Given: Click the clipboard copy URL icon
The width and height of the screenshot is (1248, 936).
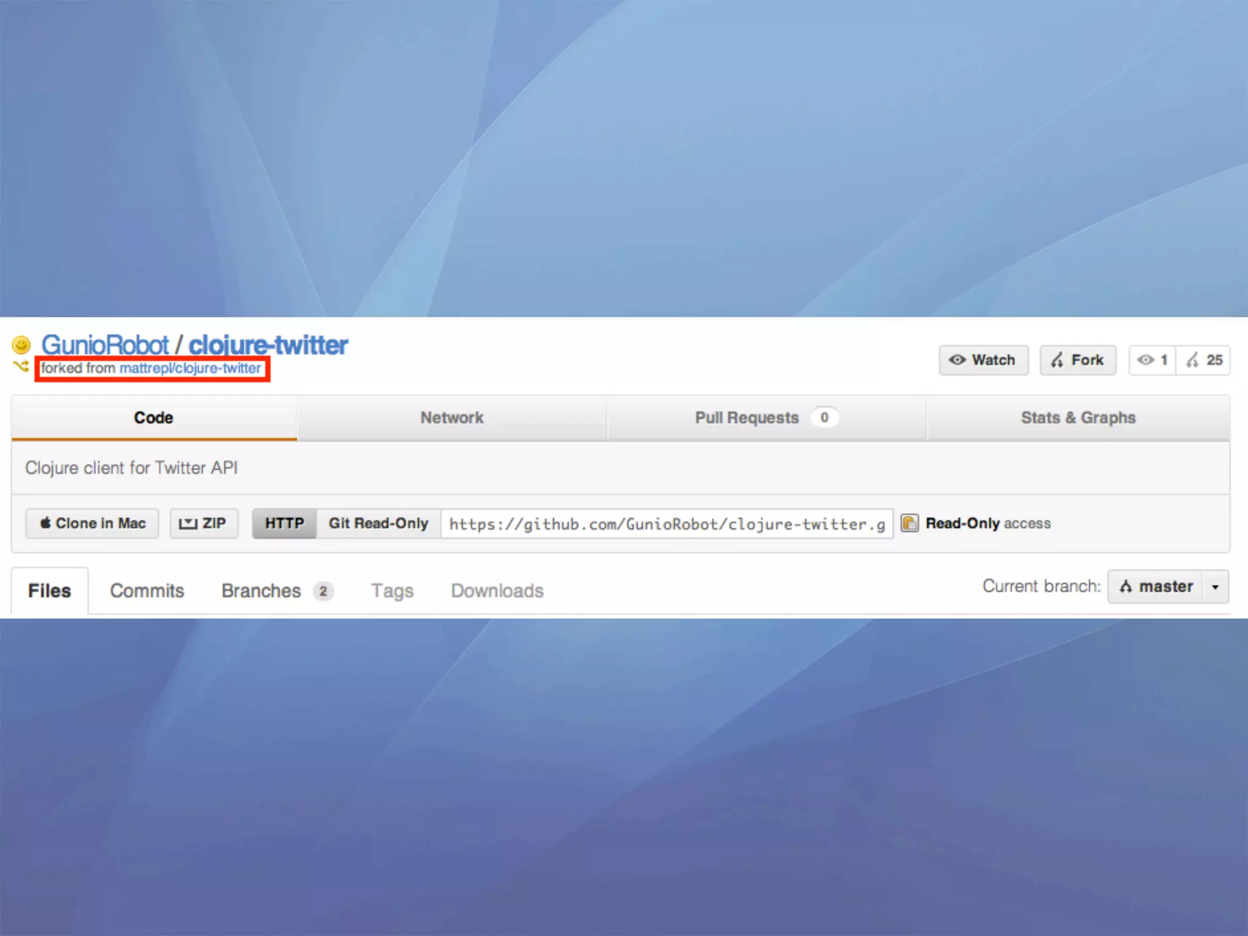Looking at the screenshot, I should coord(909,523).
